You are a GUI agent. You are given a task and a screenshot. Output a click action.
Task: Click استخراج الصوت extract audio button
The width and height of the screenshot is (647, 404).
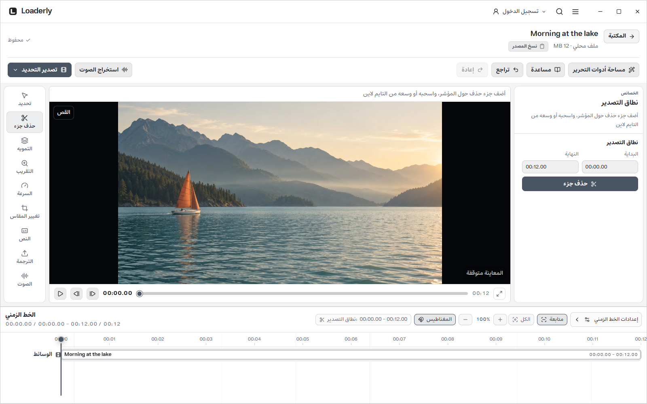[x=104, y=70]
